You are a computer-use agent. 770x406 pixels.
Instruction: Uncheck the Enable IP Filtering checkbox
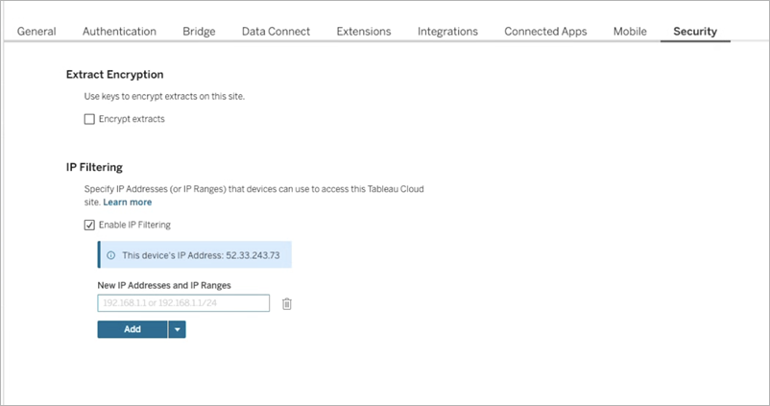pos(89,225)
